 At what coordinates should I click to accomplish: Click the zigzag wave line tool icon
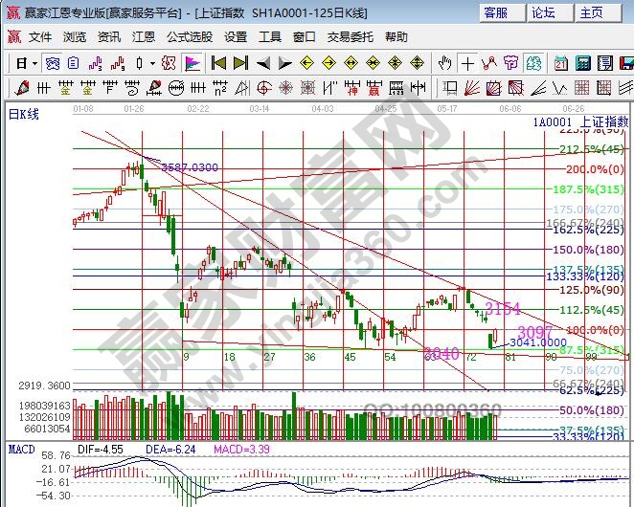559,88
